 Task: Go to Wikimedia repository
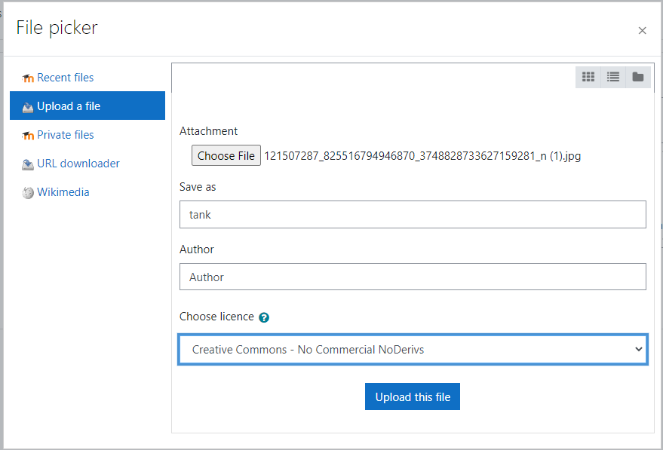coord(63,191)
